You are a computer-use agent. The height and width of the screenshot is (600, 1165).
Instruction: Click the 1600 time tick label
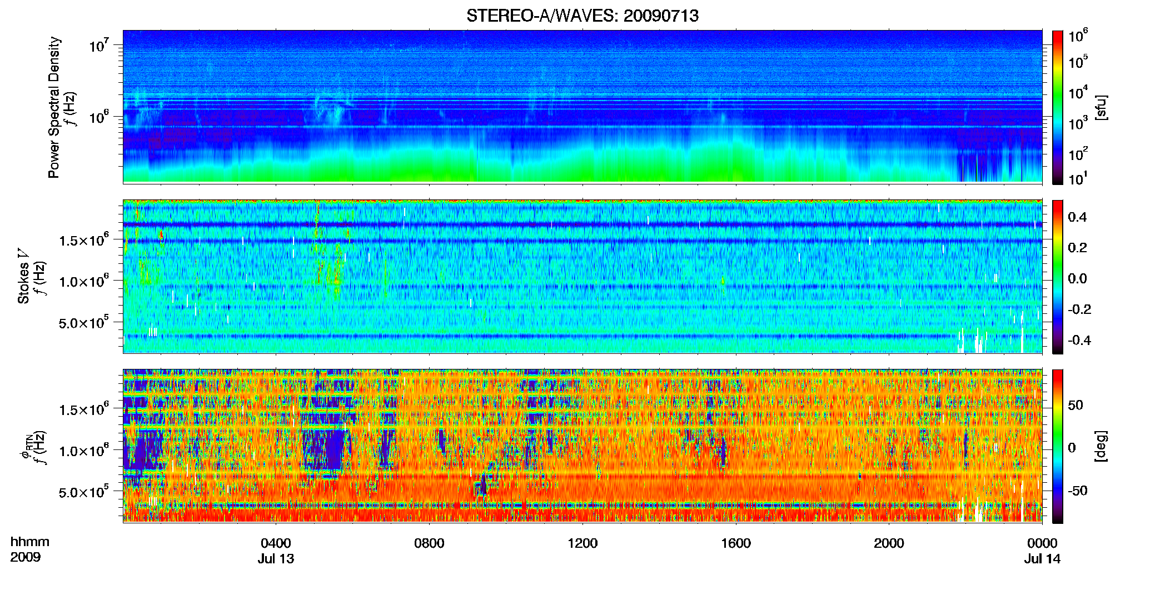coord(736,543)
